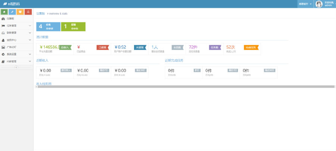Viewport: 336px width, 151px height.
Task: Click the green shortcut button in sidebar
Action: point(4,12)
